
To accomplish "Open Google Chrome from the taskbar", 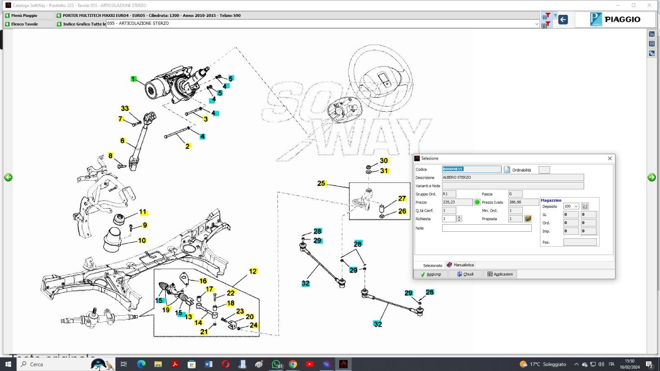I will 293,364.
